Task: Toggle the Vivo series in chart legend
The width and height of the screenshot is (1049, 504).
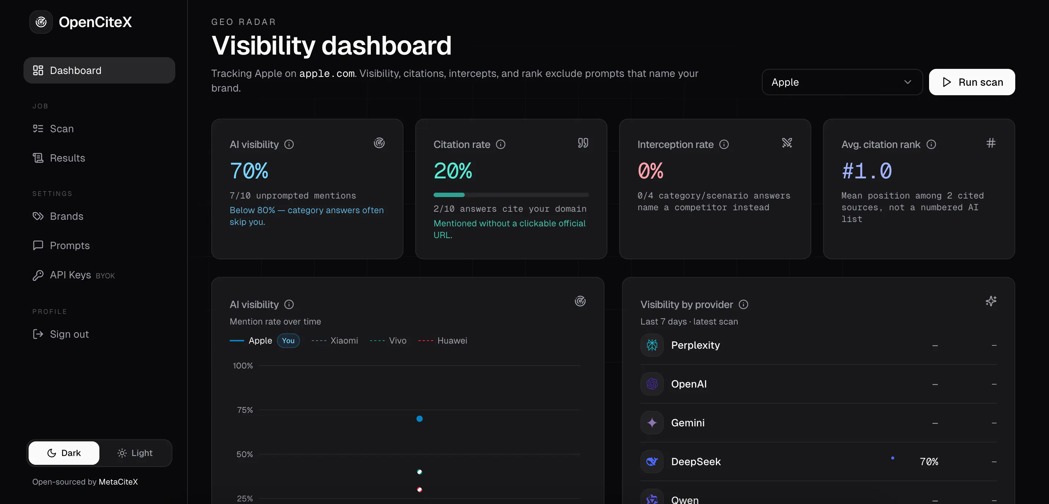Action: click(388, 341)
